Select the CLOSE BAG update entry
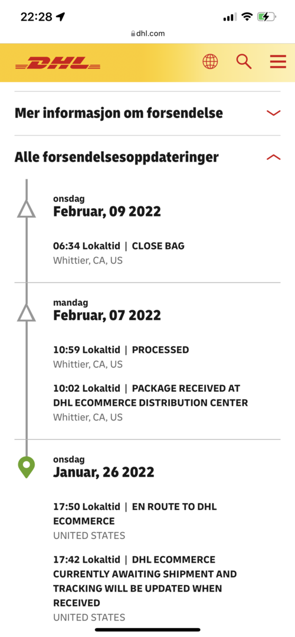 click(x=119, y=253)
